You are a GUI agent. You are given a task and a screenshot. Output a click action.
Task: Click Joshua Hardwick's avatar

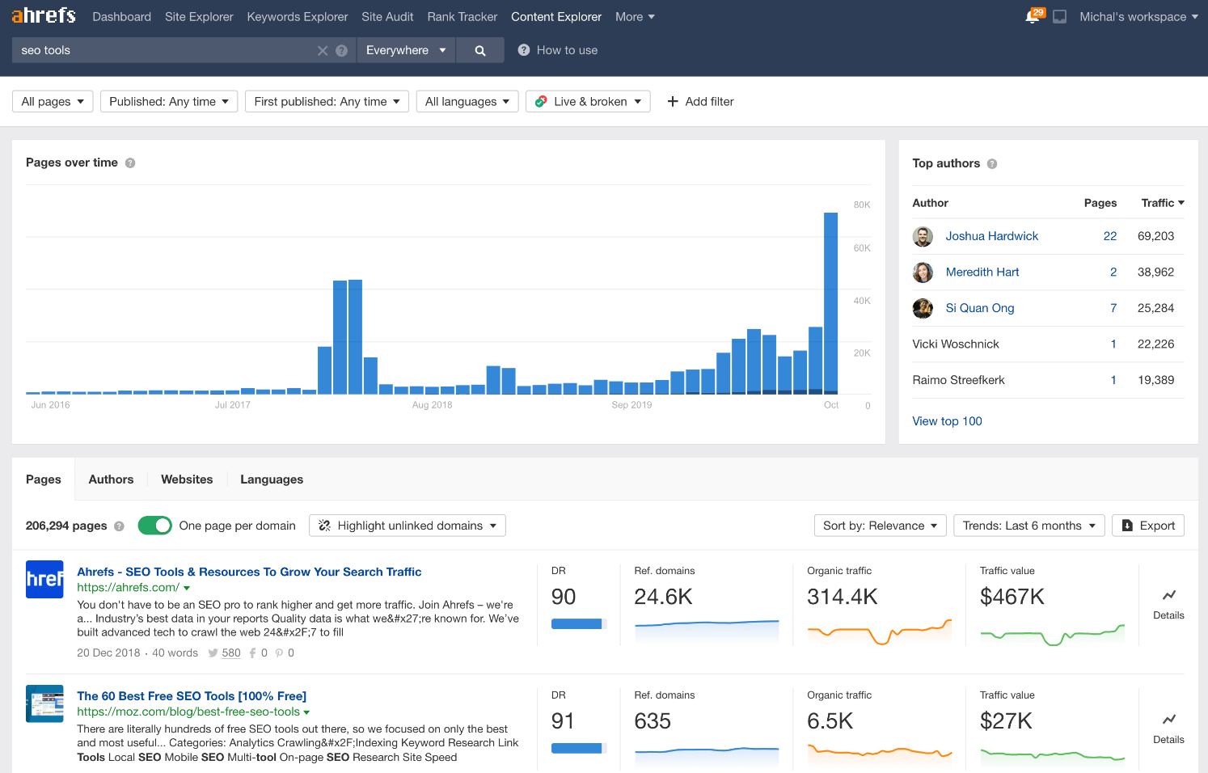pos(923,236)
